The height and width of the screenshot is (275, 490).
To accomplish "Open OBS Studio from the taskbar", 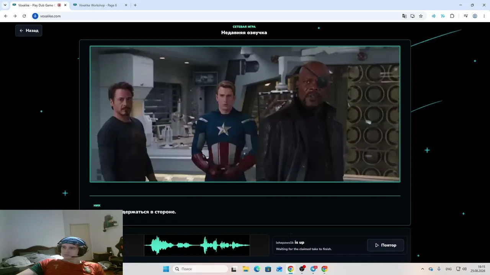I will 302,269.
